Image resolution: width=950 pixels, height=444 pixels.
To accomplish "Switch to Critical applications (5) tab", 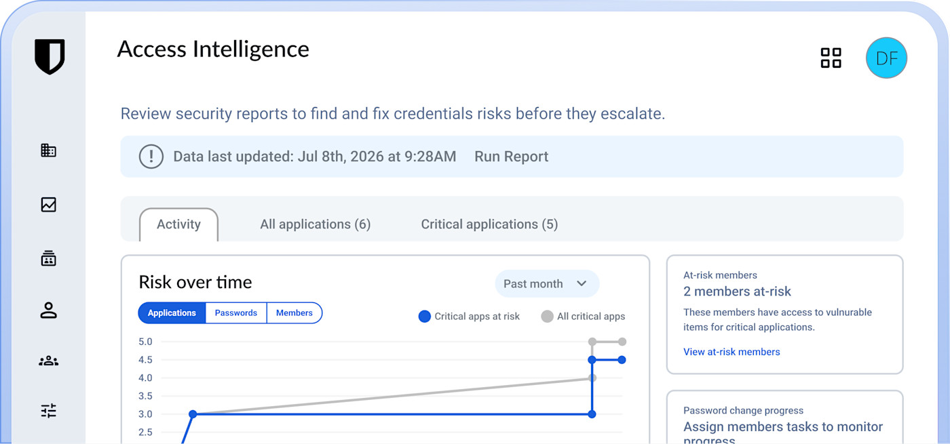I will tap(489, 224).
